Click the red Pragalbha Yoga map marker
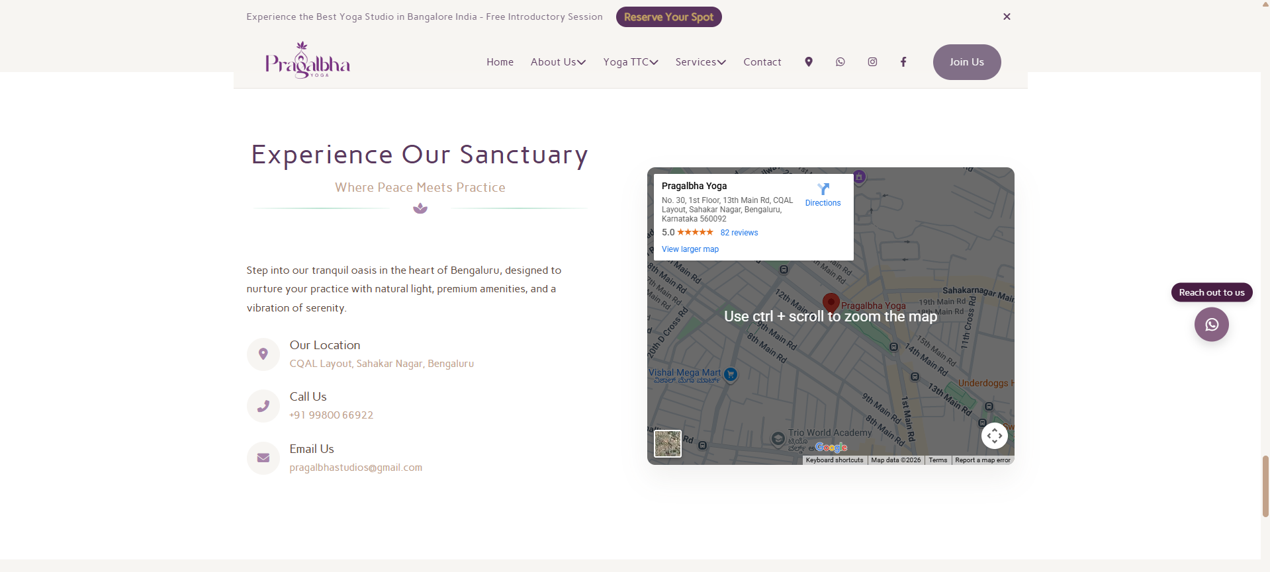1270x572 pixels. tap(831, 303)
